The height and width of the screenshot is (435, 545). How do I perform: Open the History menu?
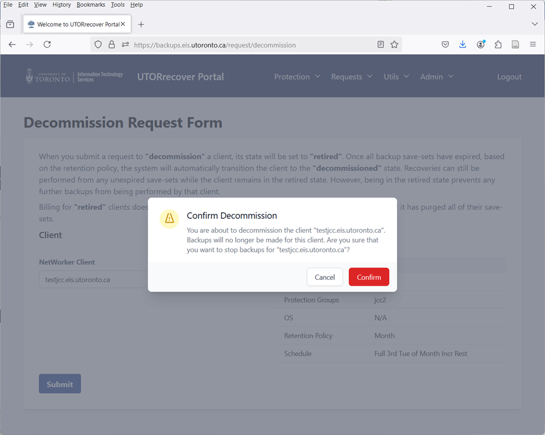61,4
